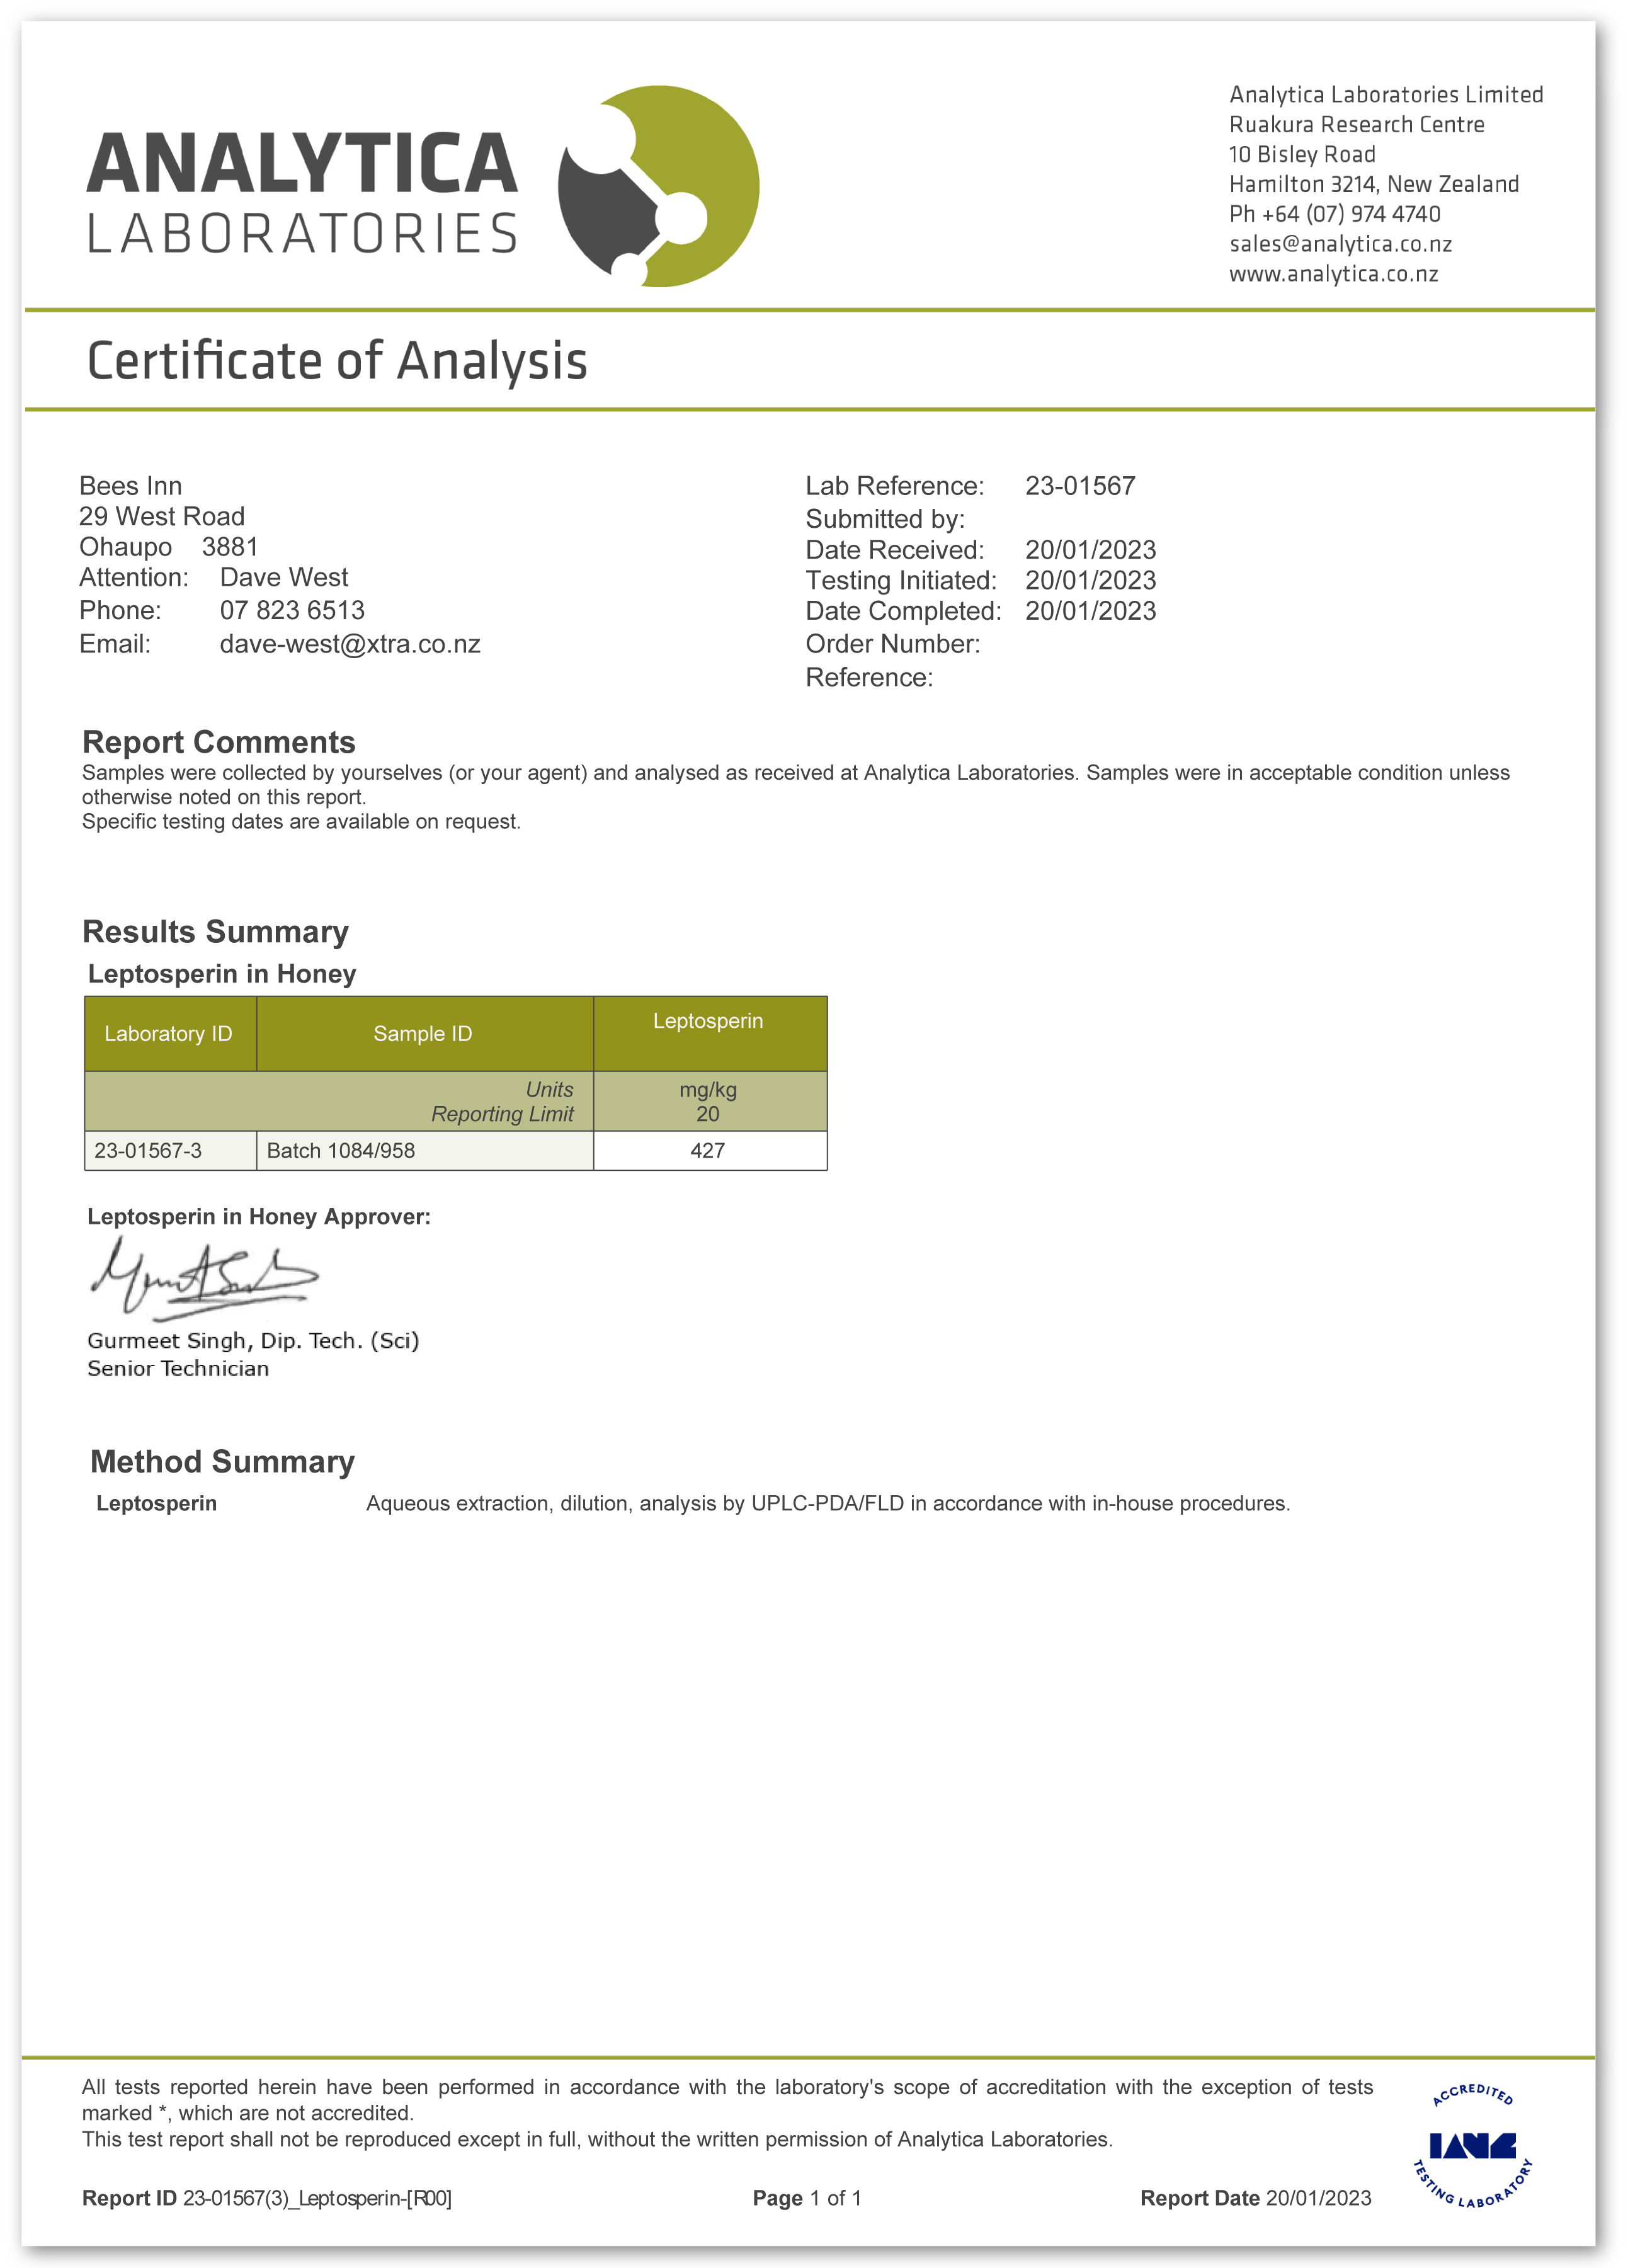Click the reporting limit value 20
This screenshot has width=1628, height=2268.
[708, 1114]
